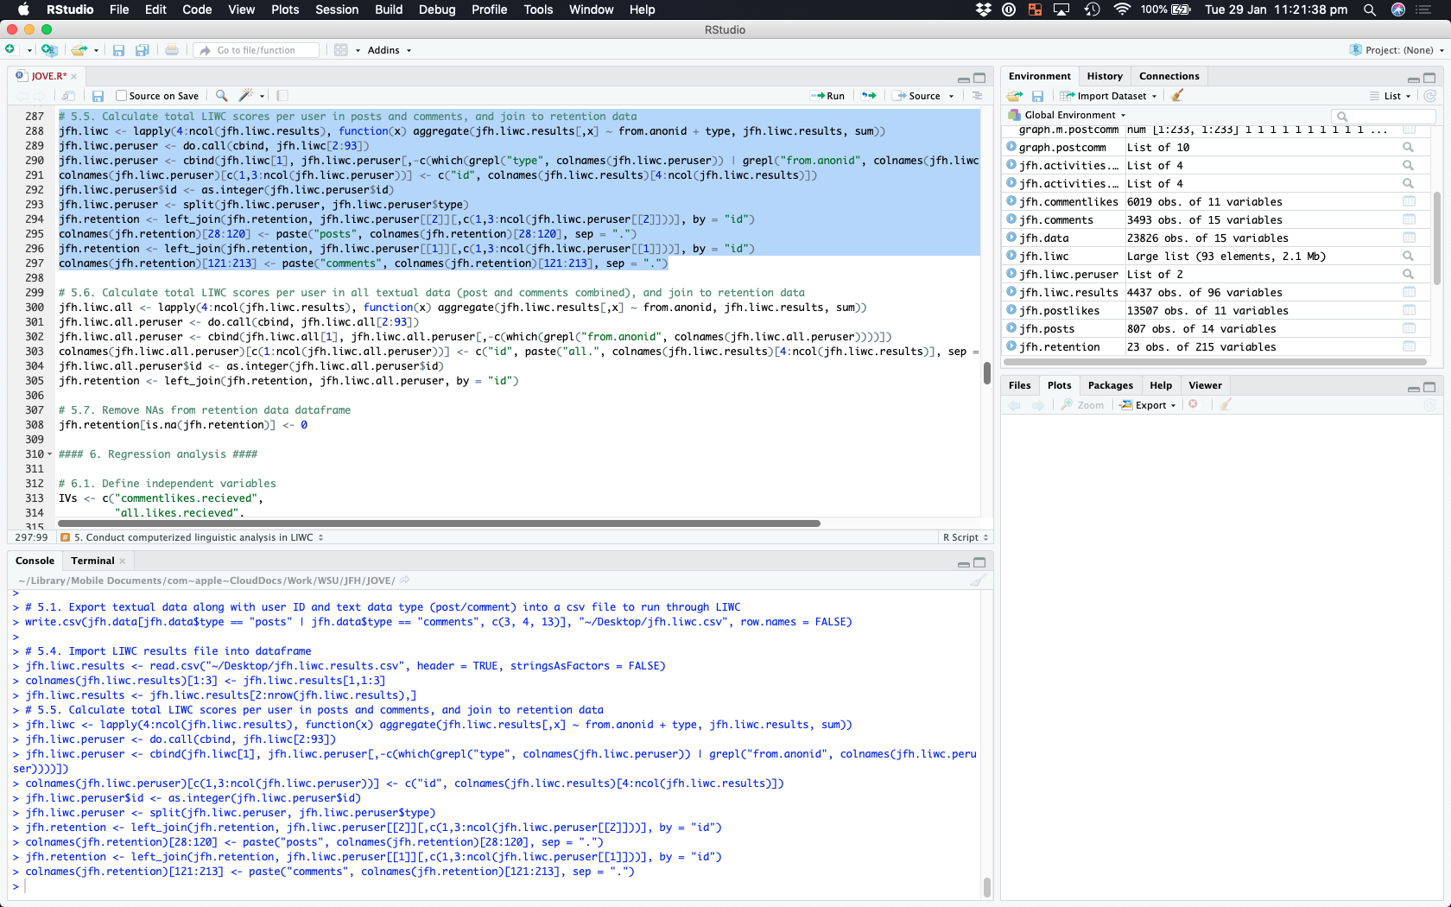Open the Session menu in menu bar
Image resolution: width=1451 pixels, height=907 pixels.
337,10
